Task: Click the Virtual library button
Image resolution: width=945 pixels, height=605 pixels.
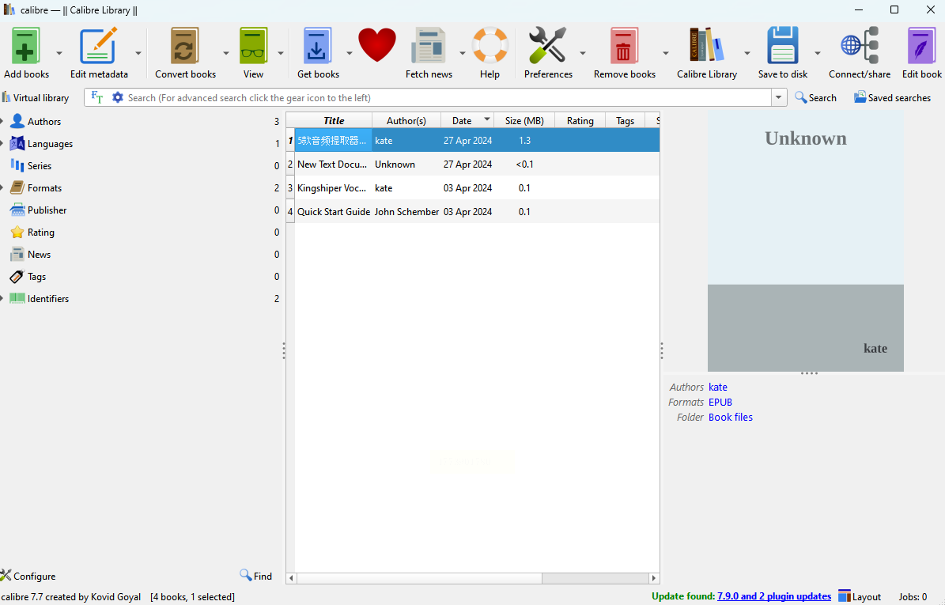Action: click(36, 97)
